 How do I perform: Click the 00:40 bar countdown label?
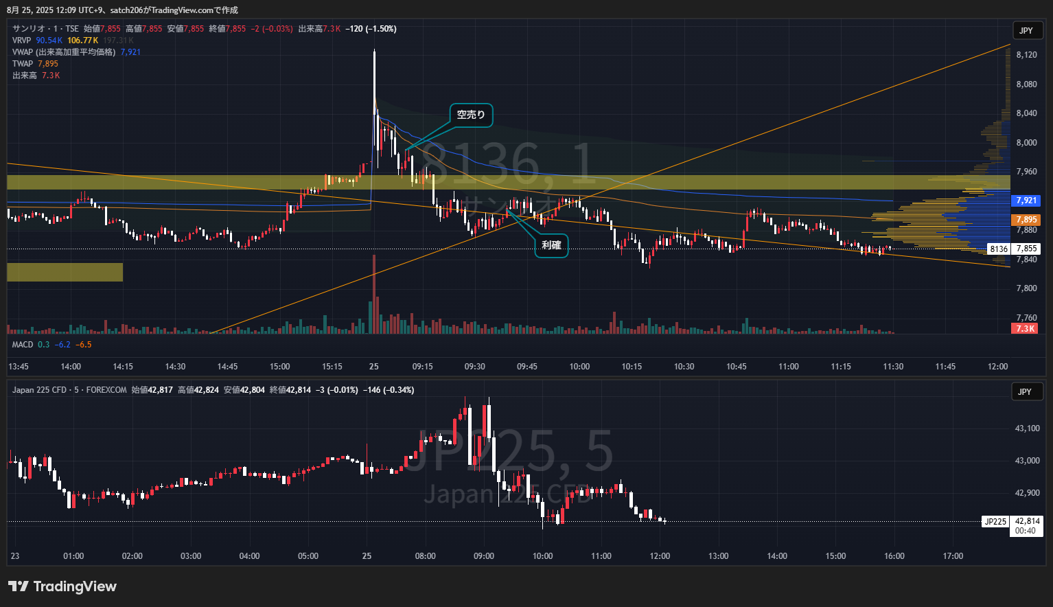tap(1026, 531)
